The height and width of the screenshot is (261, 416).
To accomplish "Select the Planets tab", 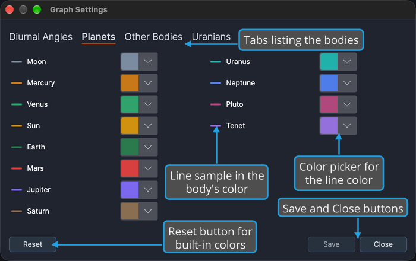I will [x=99, y=37].
